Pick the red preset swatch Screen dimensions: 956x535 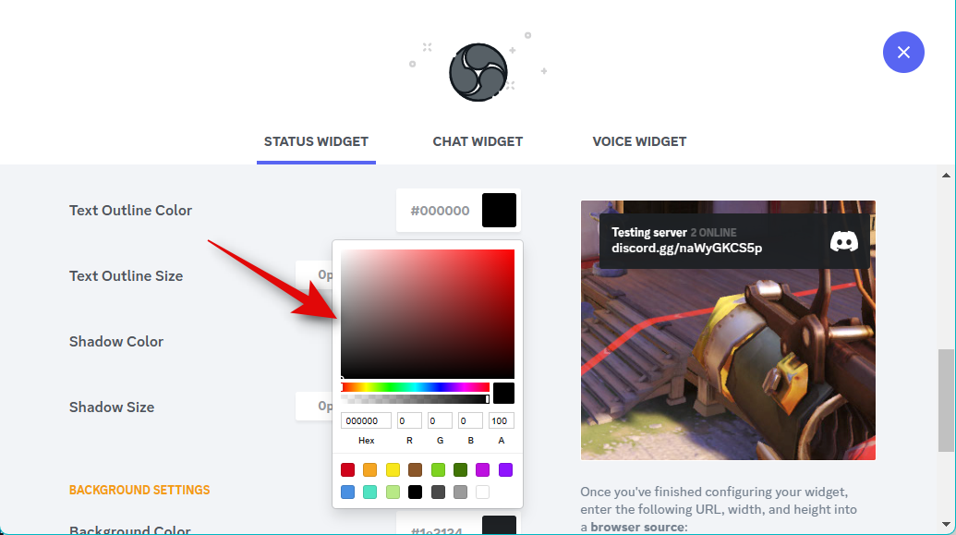pos(347,469)
